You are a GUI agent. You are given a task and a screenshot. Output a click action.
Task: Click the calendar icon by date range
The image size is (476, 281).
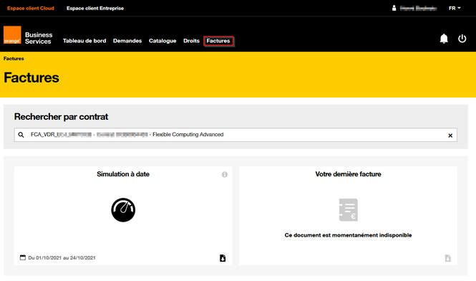coord(23,257)
